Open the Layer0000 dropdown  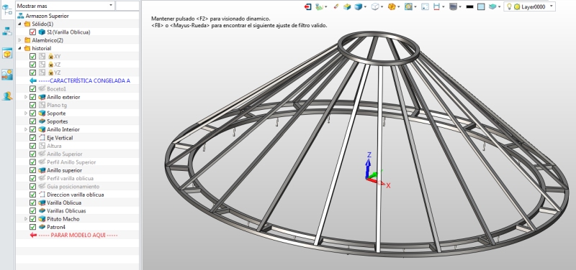[x=529, y=6]
